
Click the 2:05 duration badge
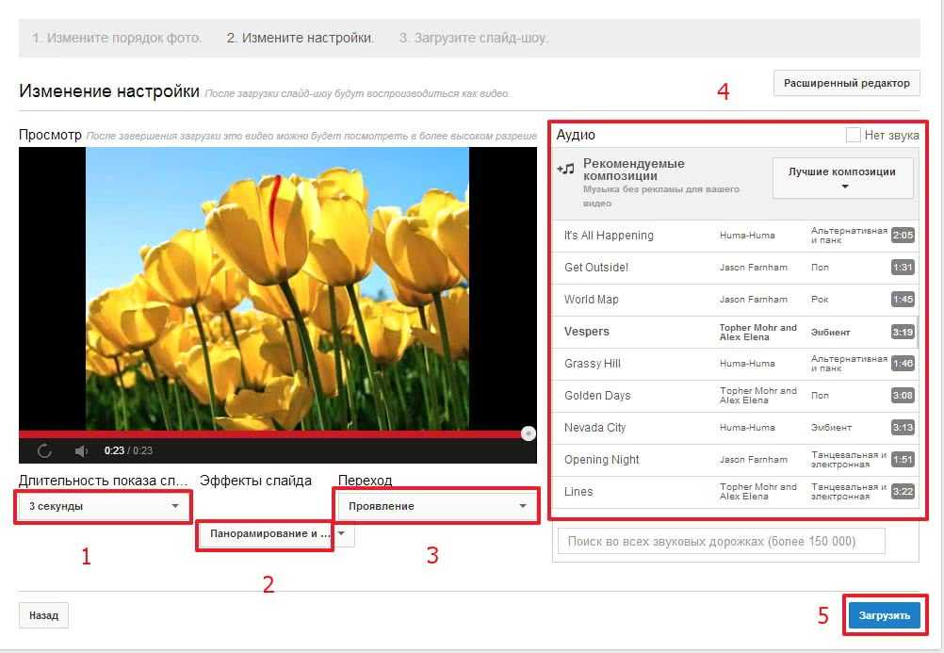pos(903,236)
